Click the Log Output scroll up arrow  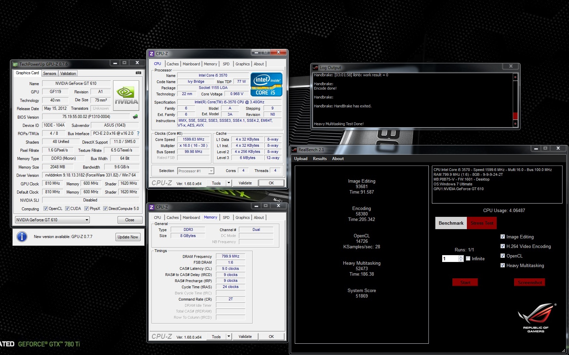click(515, 77)
